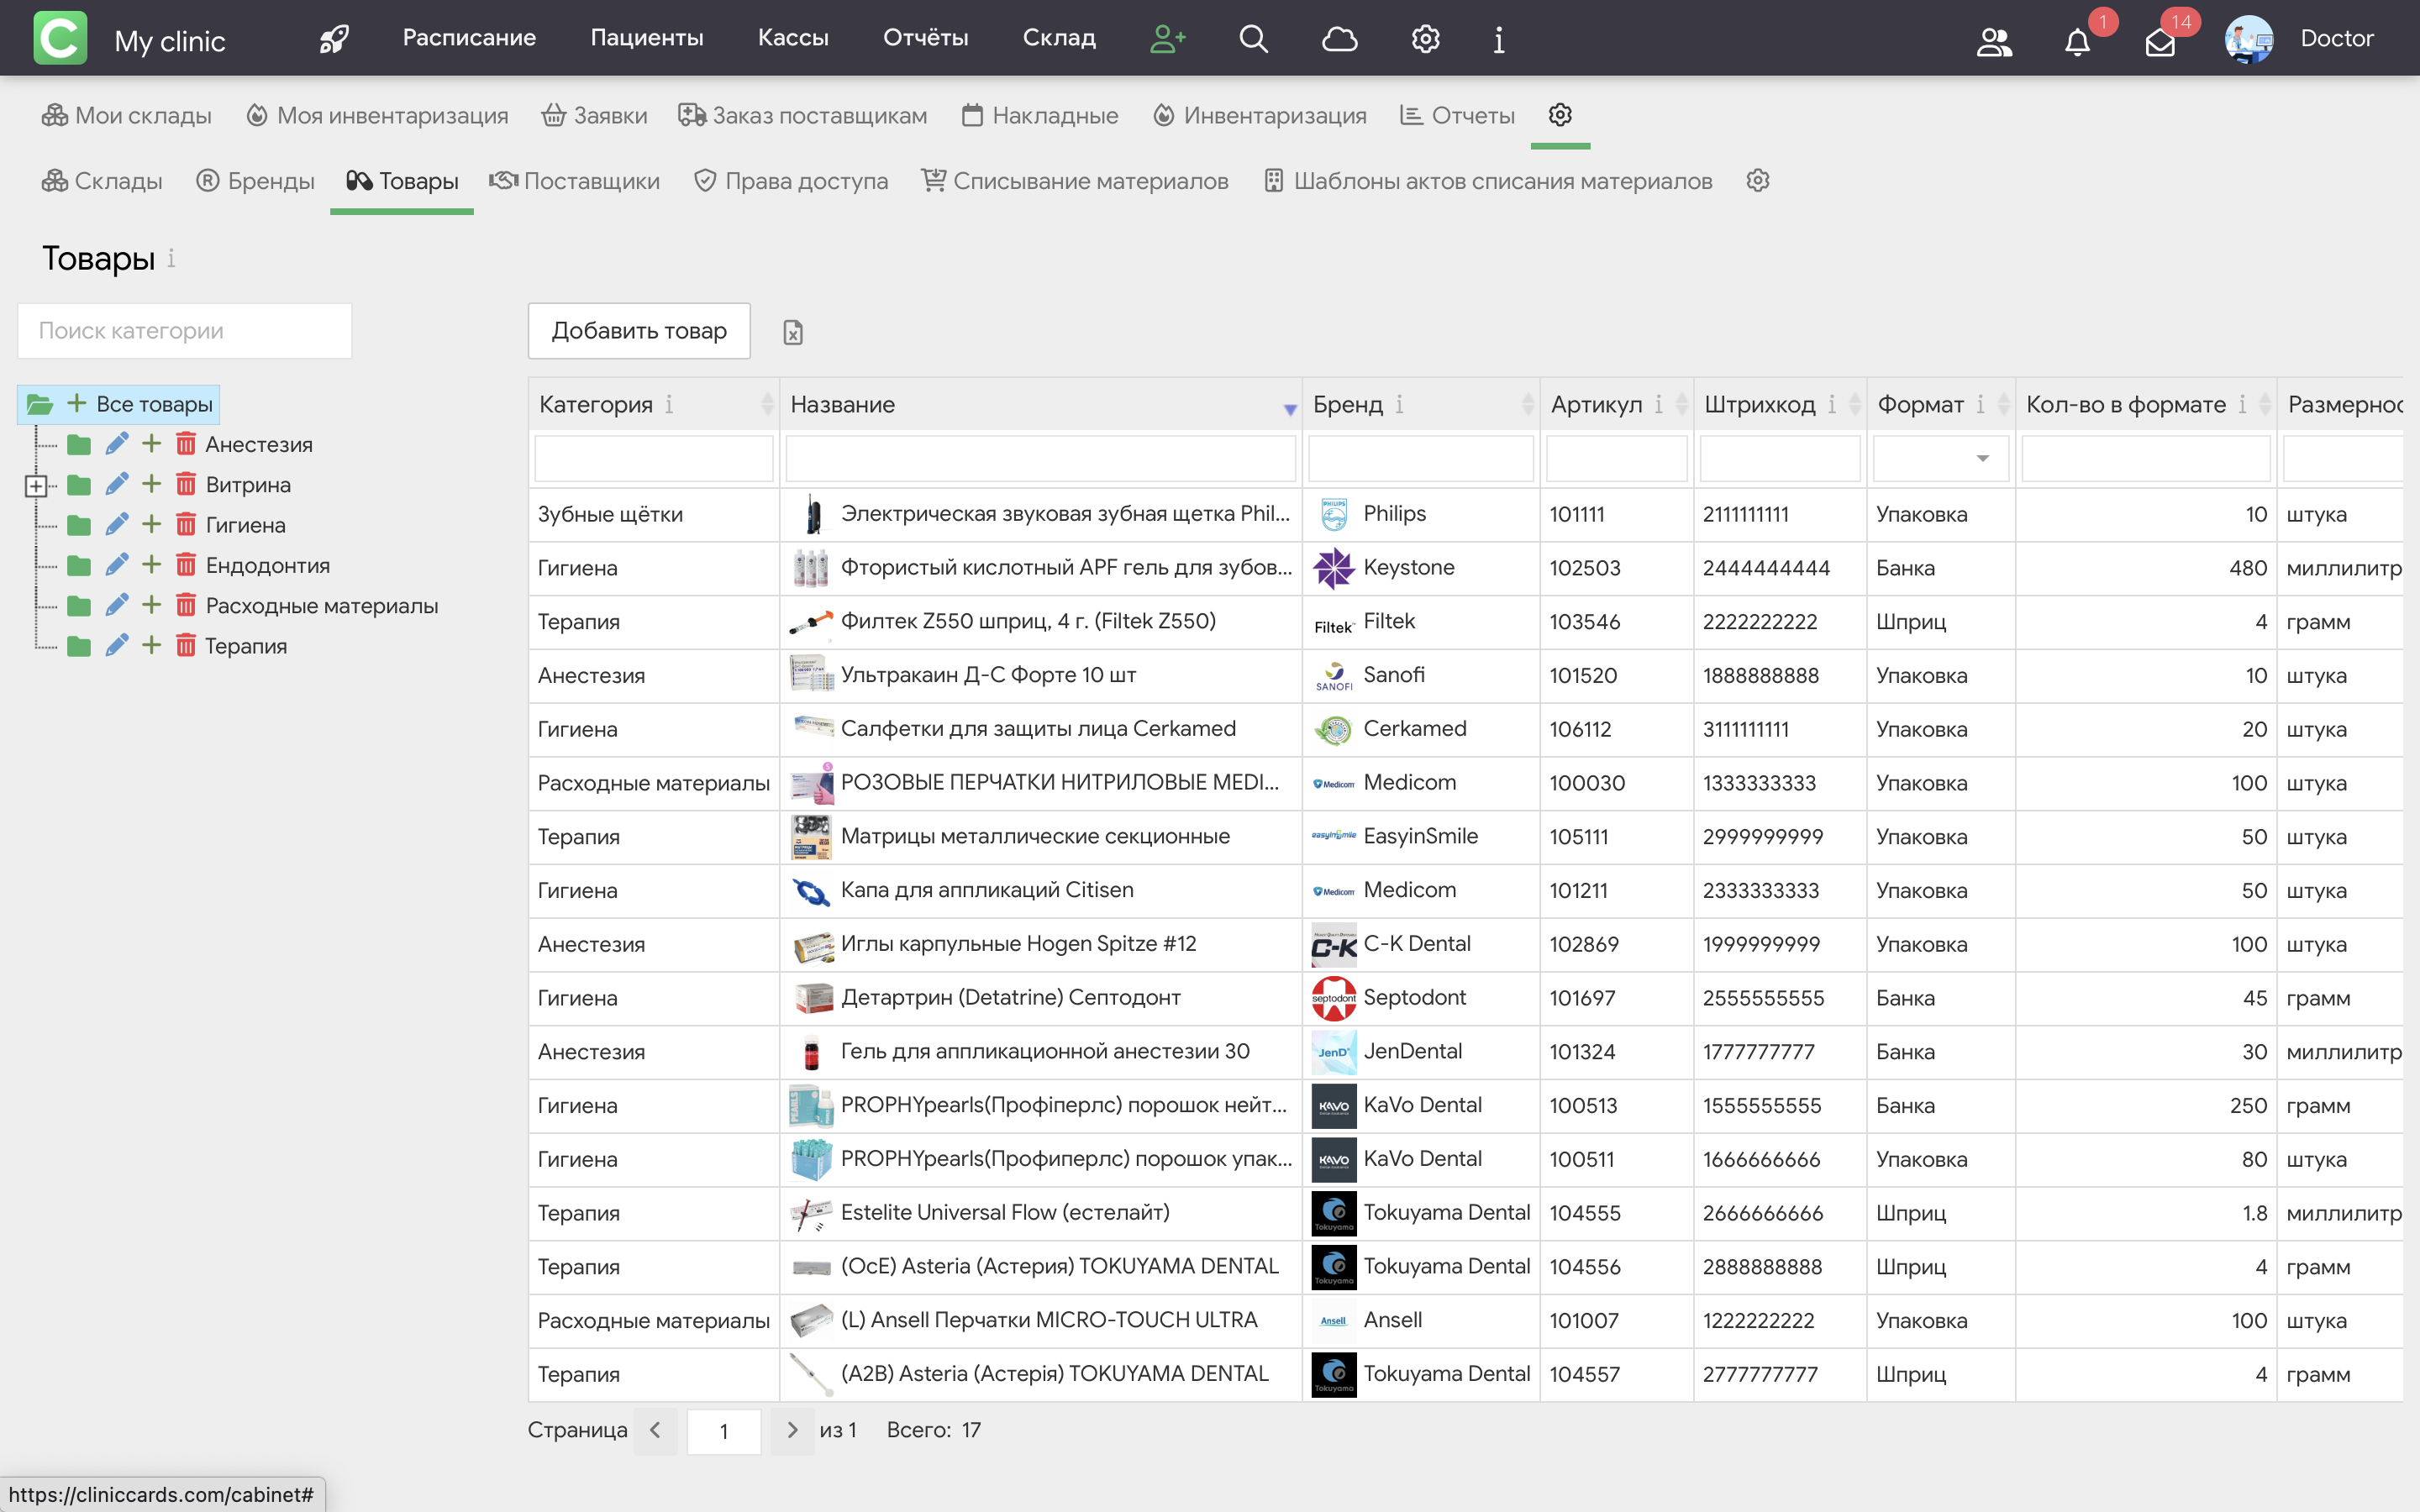Screen dimensions: 2420x1512
Task: Click the Doctor profile avatar
Action: [2249, 39]
